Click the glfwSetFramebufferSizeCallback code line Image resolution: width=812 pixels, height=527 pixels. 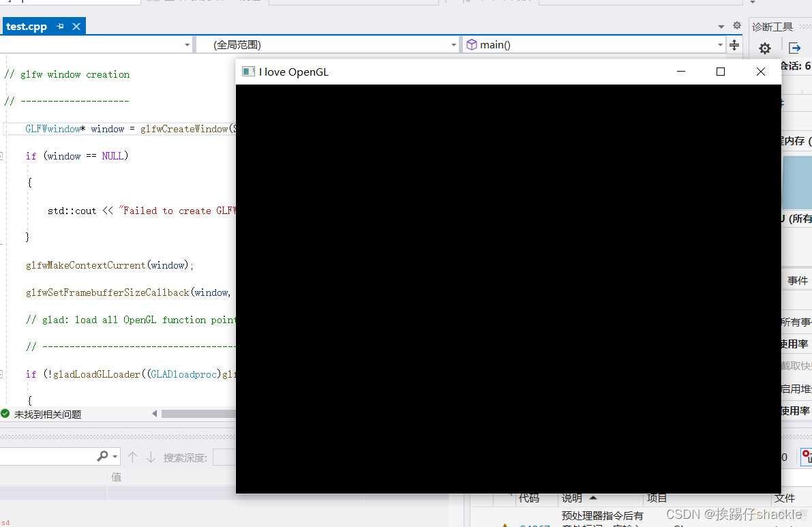[x=128, y=292]
